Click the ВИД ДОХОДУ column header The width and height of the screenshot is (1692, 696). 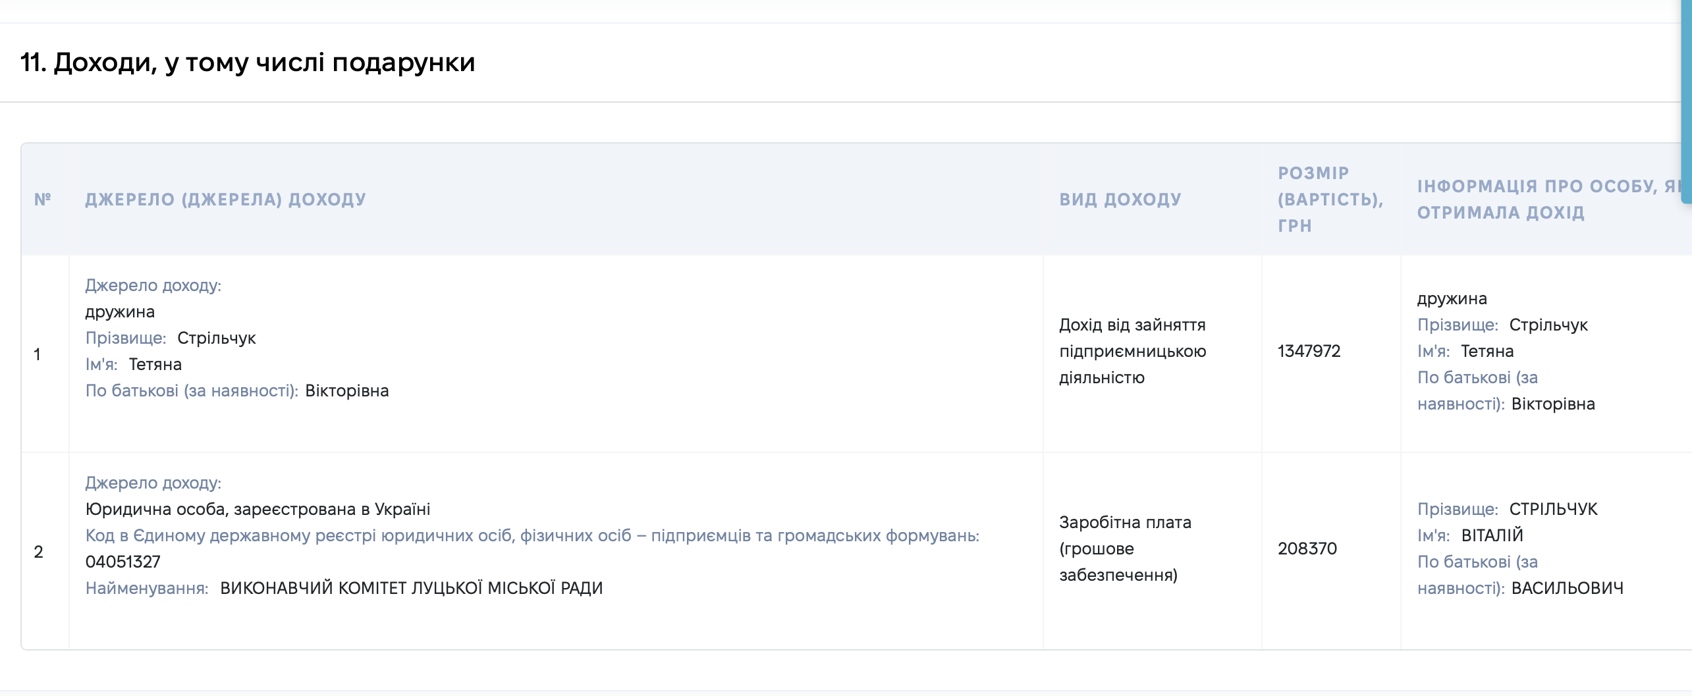(x=1120, y=200)
